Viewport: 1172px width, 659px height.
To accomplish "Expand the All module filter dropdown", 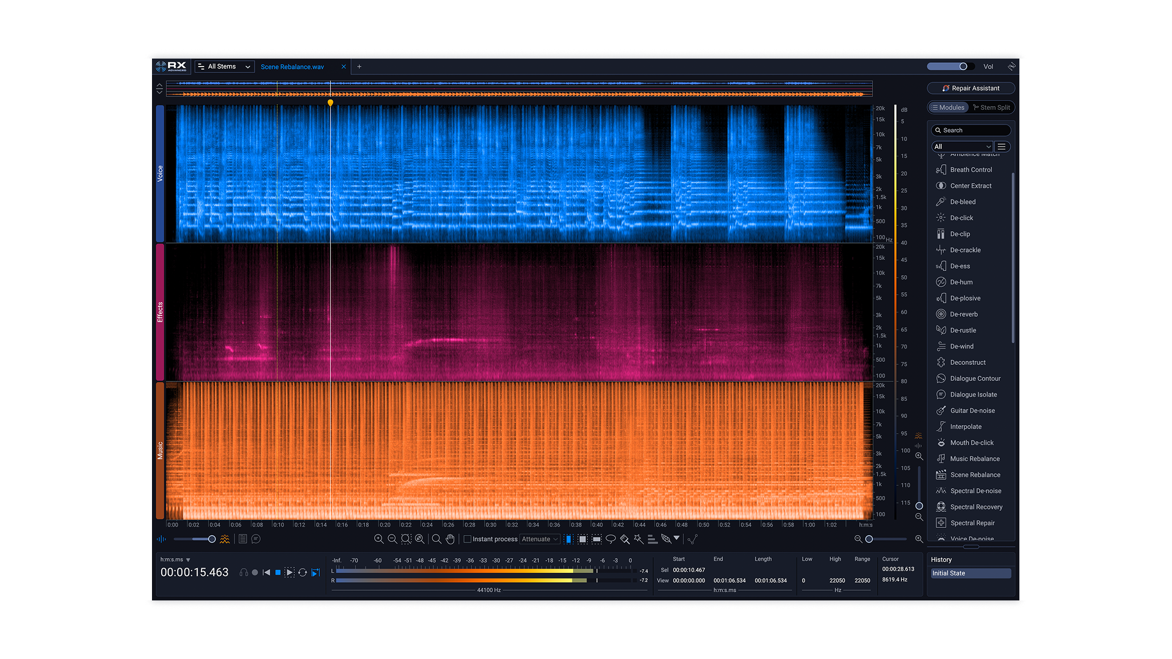I will click(x=962, y=146).
